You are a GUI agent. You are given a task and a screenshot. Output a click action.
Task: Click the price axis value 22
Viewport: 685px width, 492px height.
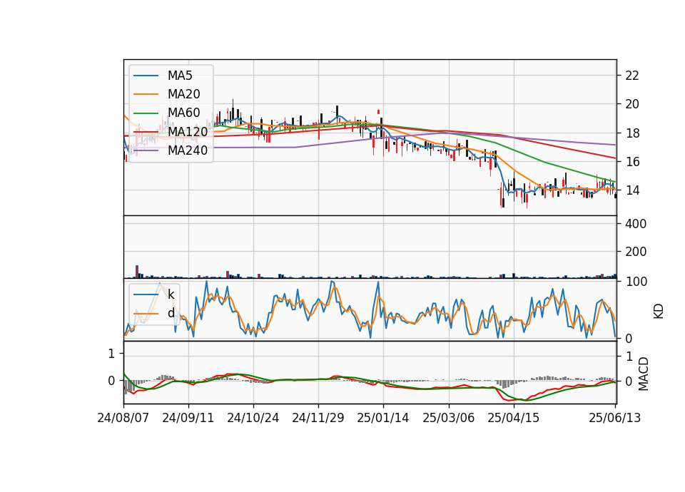632,76
